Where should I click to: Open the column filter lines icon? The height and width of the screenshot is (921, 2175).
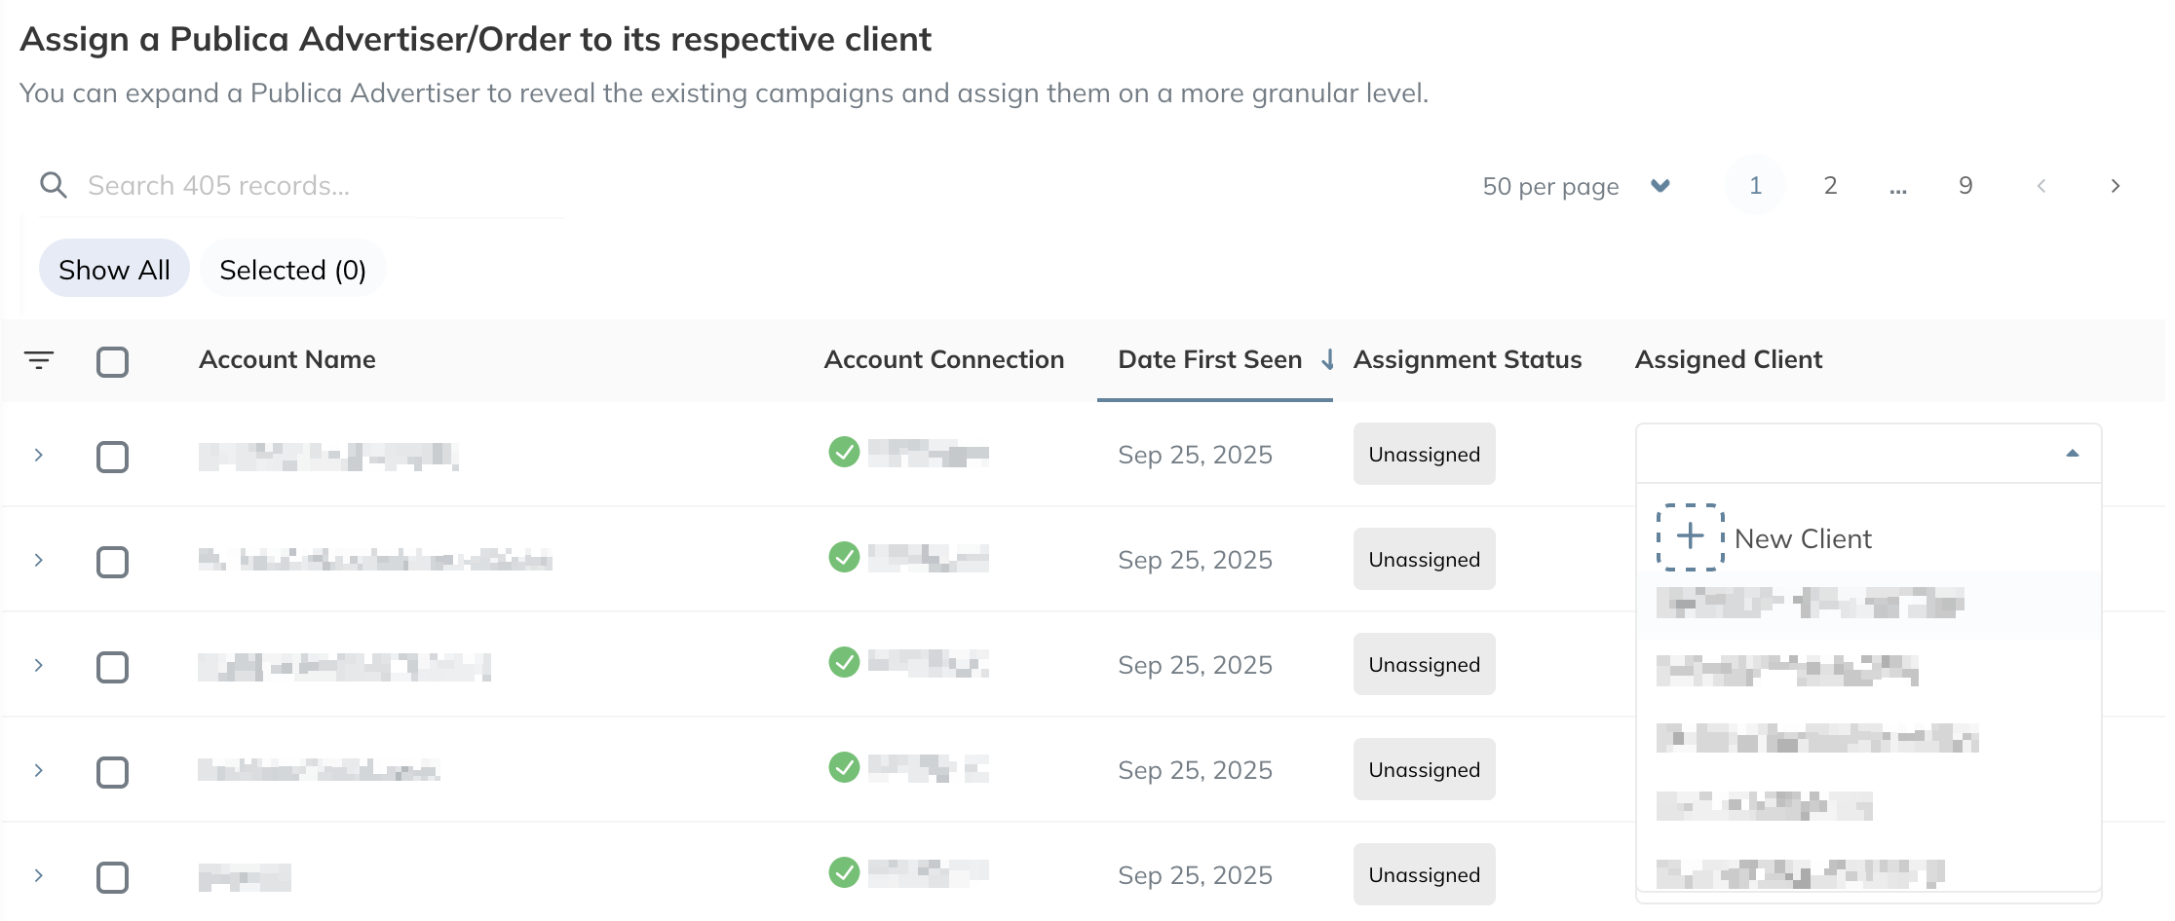coord(39,360)
